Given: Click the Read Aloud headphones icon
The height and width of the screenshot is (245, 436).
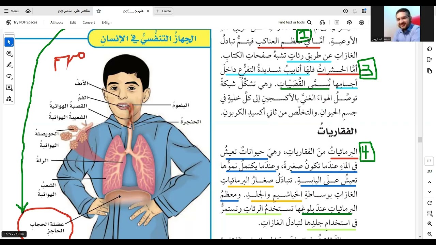Looking at the screenshot, I should pos(322,22).
